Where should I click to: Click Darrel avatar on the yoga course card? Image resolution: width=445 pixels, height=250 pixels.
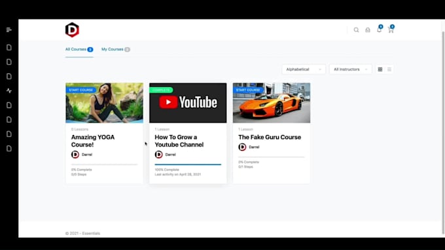tap(75, 155)
